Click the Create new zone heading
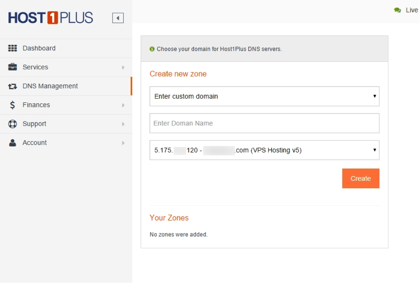This screenshot has height=283, width=420. pyautogui.click(x=178, y=74)
